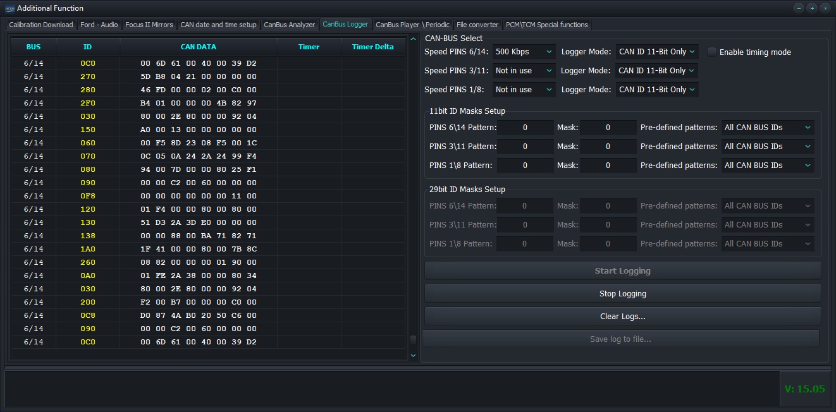This screenshot has width=836, height=412.
Task: Switch to CanBus Analyzer tab
Action: [289, 25]
